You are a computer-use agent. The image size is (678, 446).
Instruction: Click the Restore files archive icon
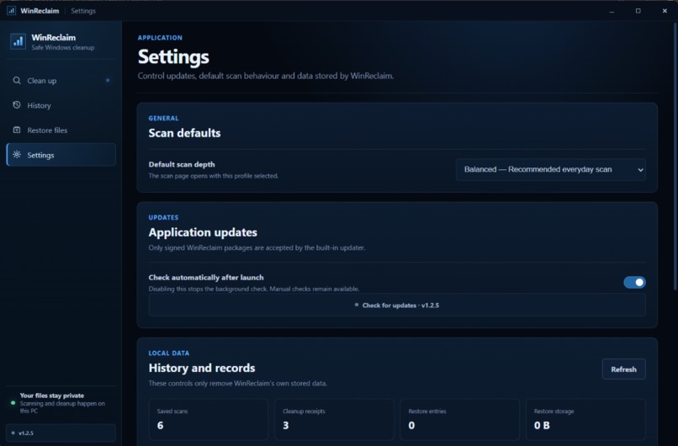click(x=17, y=130)
